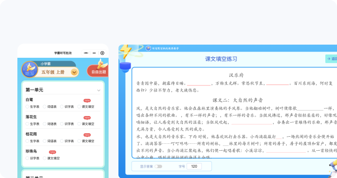The width and height of the screenshot is (337, 178).
Task: Select 课文填空 radio under 珍珠鸟
Action: (45, 158)
